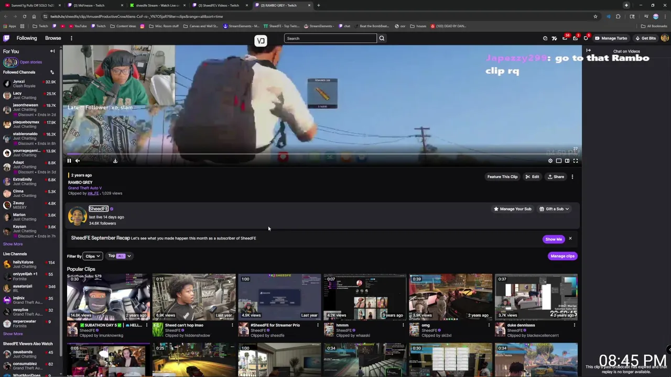Open the Clips filter dropdown
The width and height of the screenshot is (671, 377).
point(92,256)
